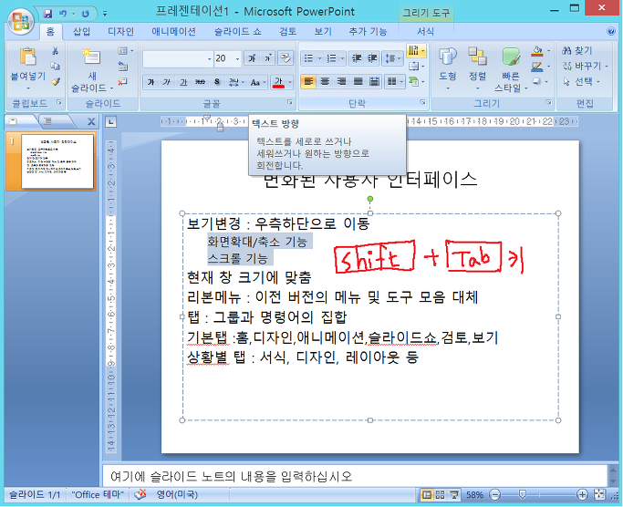Click the Redo icon in quick access toolbar

click(85, 14)
